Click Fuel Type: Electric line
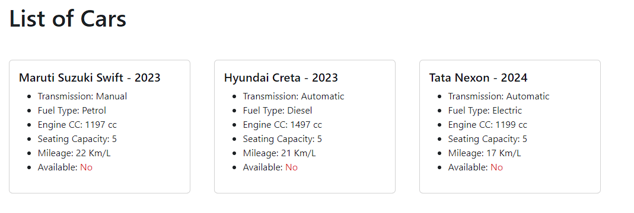Image resolution: width=634 pixels, height=213 pixels. [x=485, y=111]
